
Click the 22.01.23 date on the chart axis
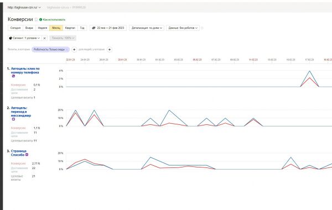click(70, 60)
